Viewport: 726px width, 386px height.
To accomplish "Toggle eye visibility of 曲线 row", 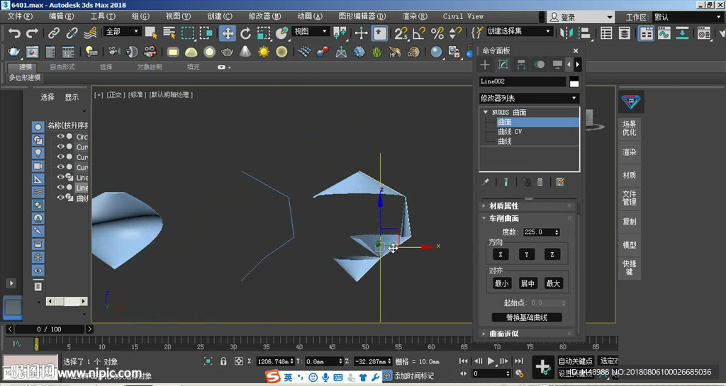I will point(61,198).
